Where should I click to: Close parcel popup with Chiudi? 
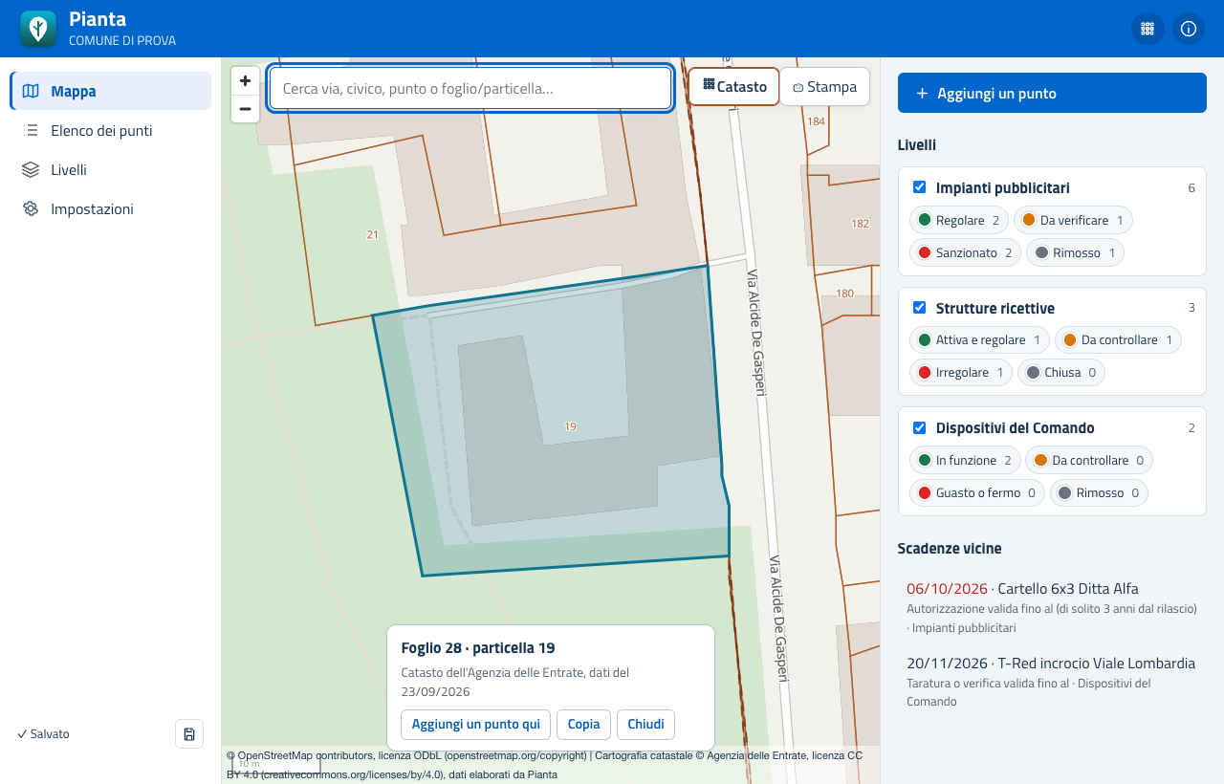[645, 724]
